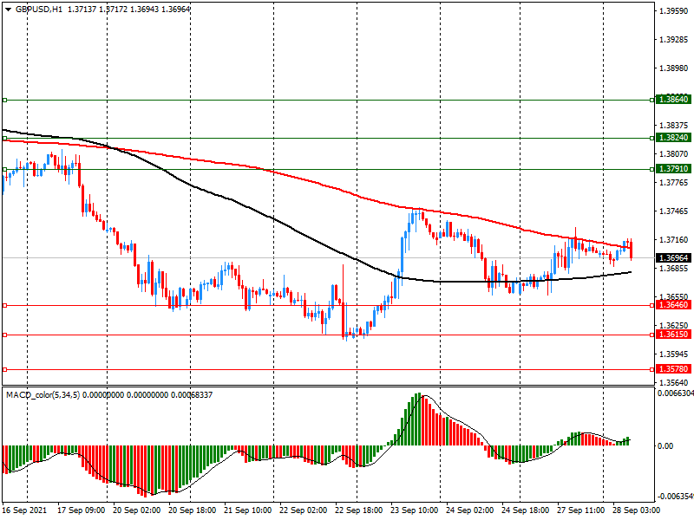The width and height of the screenshot is (694, 520).
Task: Click the 21 Sep 10:00 time label
Action: point(248,510)
